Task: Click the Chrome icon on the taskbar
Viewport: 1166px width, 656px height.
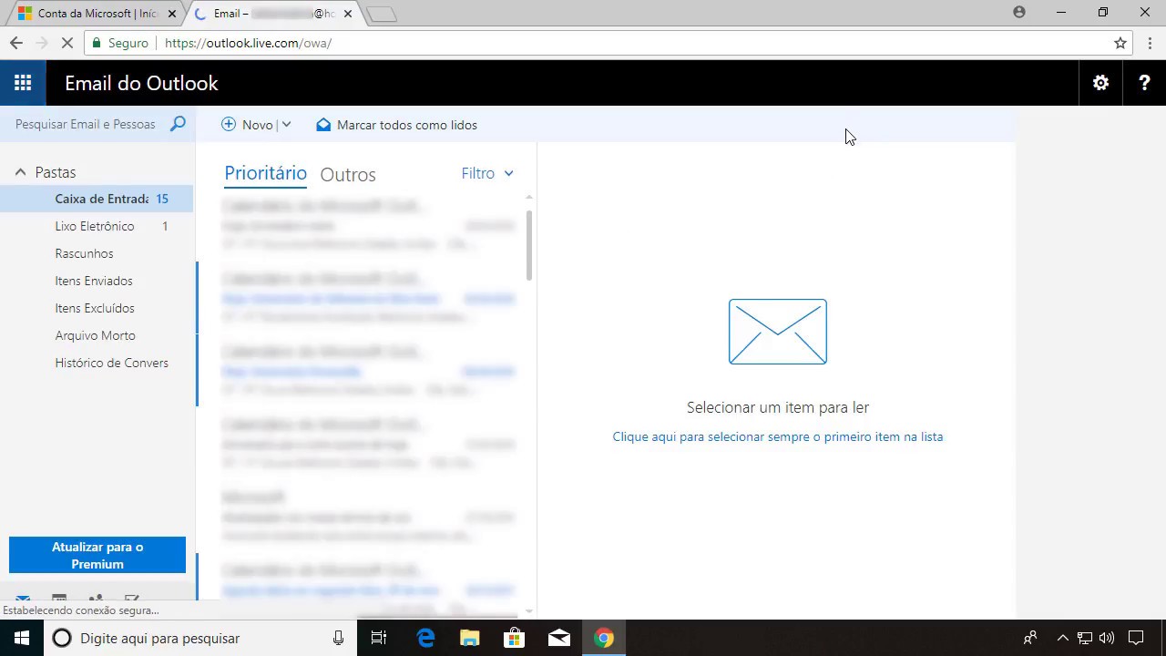Action: click(604, 638)
